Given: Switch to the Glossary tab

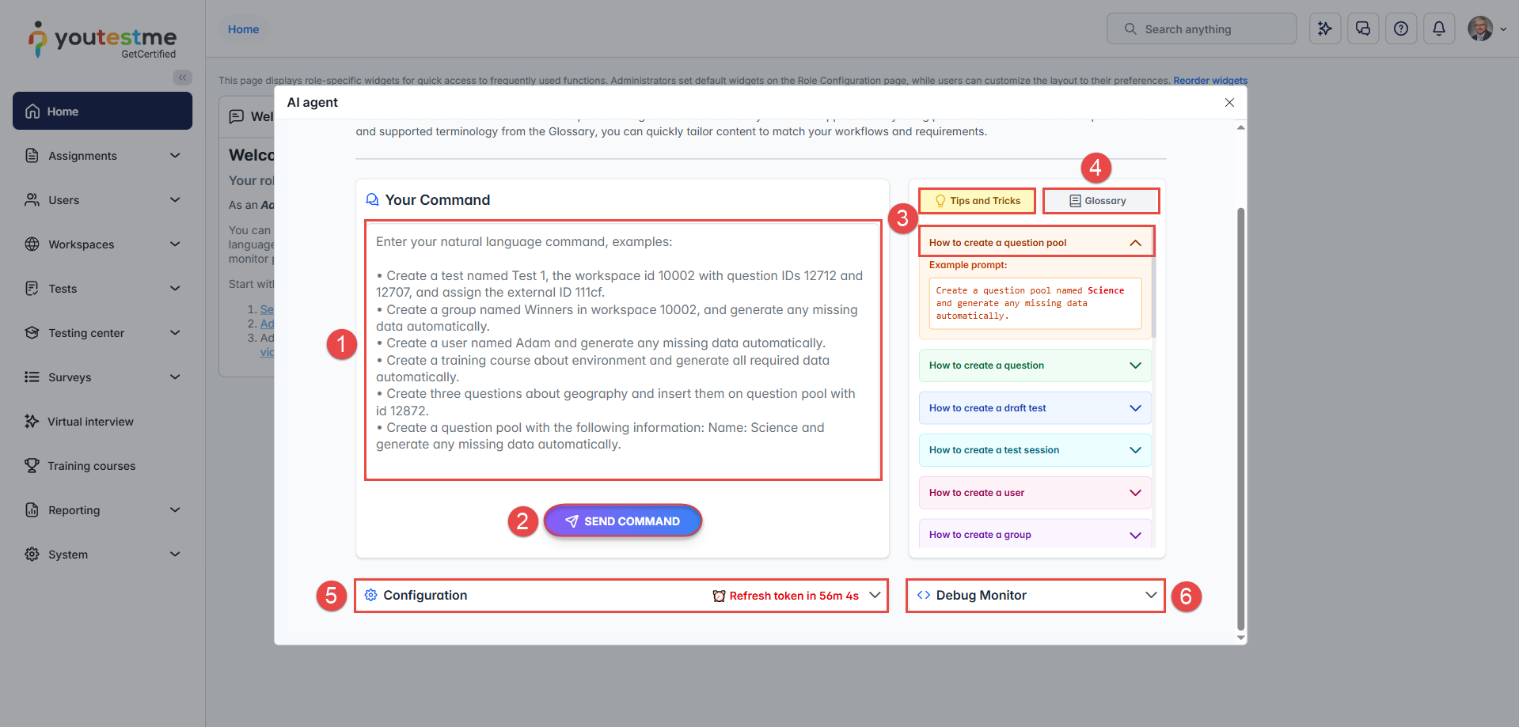Looking at the screenshot, I should (1100, 201).
